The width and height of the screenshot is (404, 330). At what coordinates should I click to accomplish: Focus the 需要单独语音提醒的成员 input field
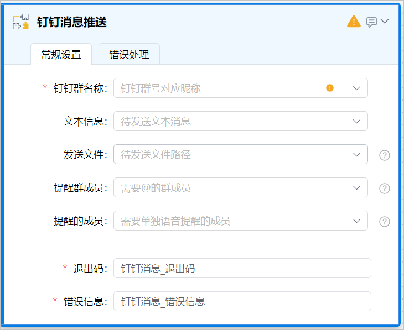[x=241, y=221]
